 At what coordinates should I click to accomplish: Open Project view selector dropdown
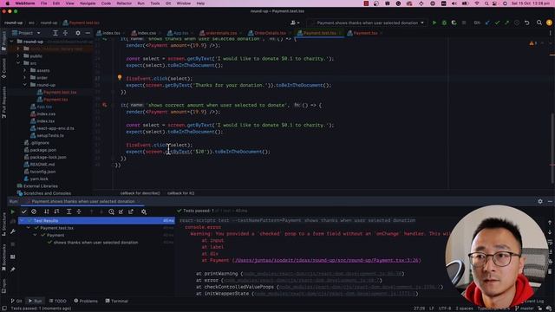(26, 33)
